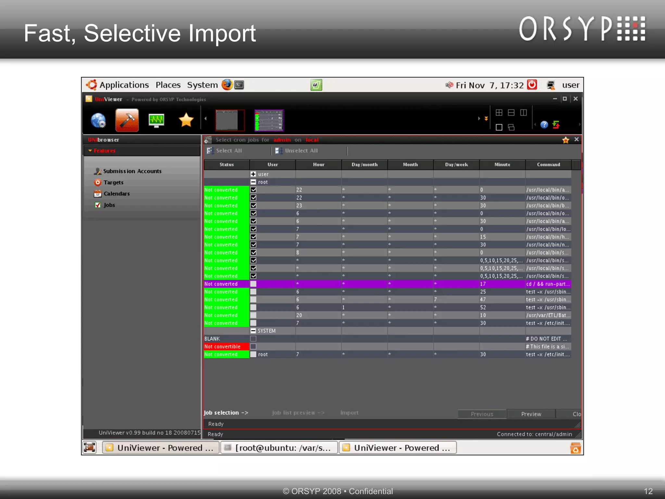The image size is (665, 499).
Task: Switch to the last UniViewer taskbar window
Action: [398, 448]
